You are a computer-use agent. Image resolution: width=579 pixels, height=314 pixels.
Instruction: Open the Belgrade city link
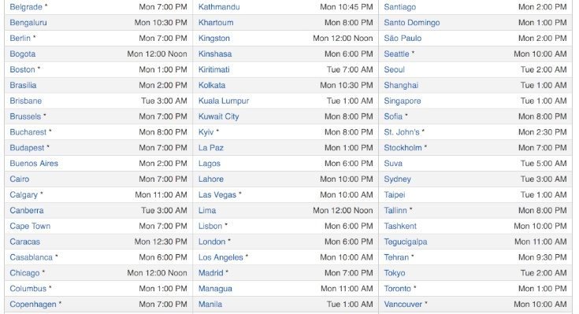tap(26, 7)
